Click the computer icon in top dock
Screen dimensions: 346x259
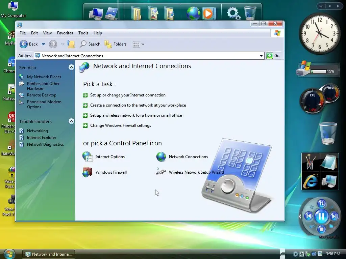pos(96,13)
